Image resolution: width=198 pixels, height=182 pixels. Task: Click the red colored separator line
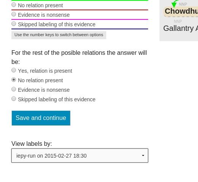80,10
